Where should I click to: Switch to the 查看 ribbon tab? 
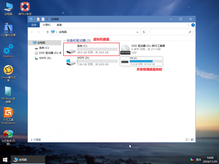pos(59,25)
